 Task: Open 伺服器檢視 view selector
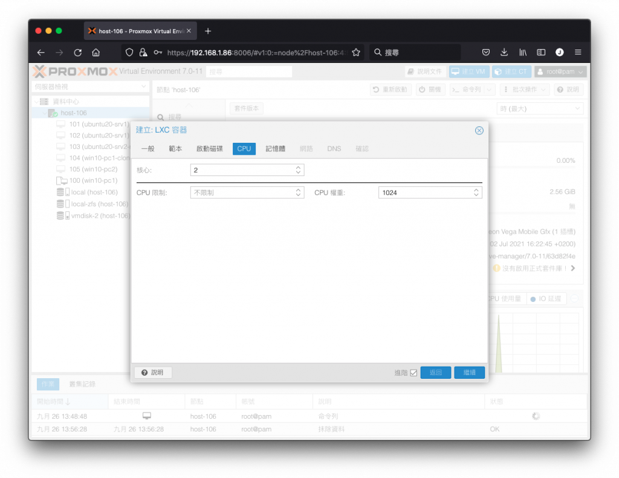pos(91,87)
